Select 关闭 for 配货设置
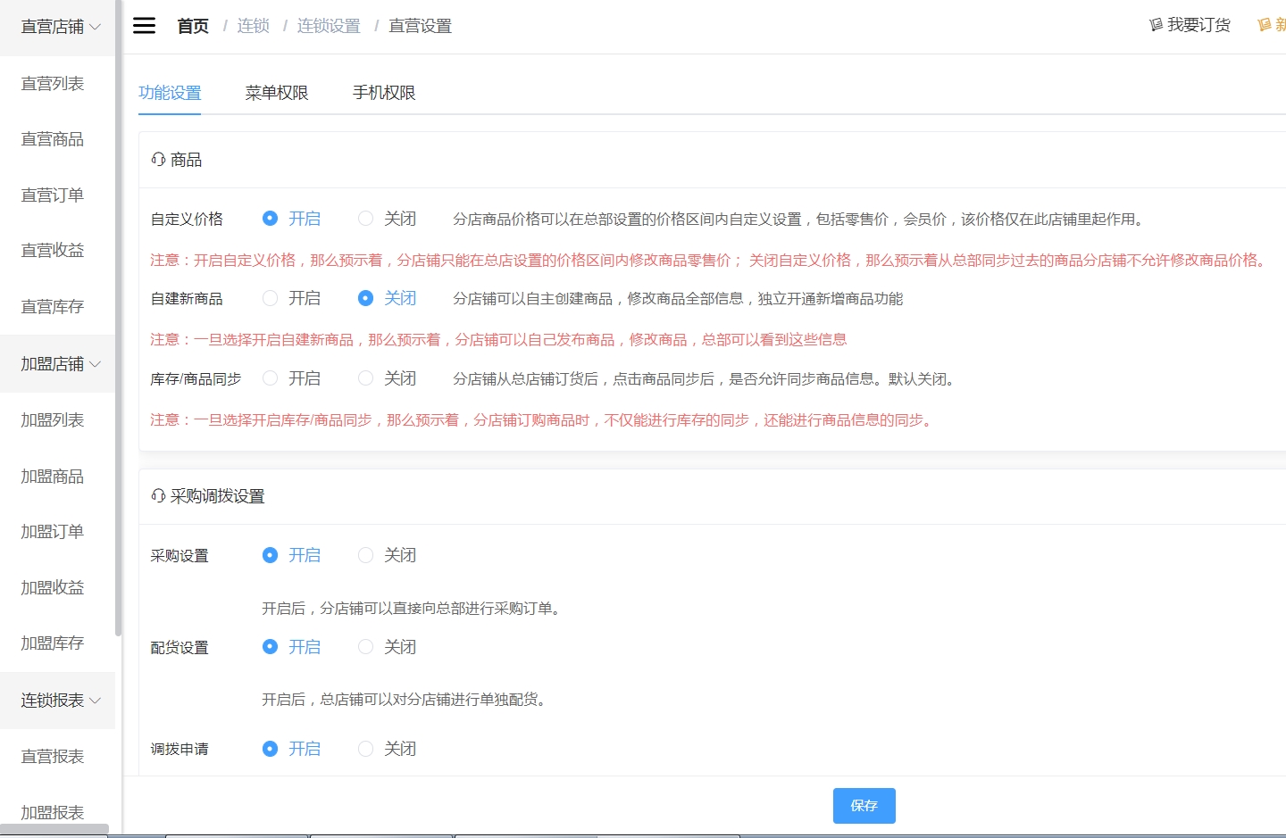This screenshot has width=1286, height=838. point(388,647)
